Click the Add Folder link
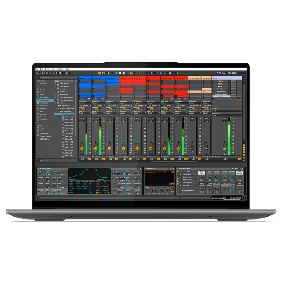This screenshot has width=283, height=283. tap(44, 139)
